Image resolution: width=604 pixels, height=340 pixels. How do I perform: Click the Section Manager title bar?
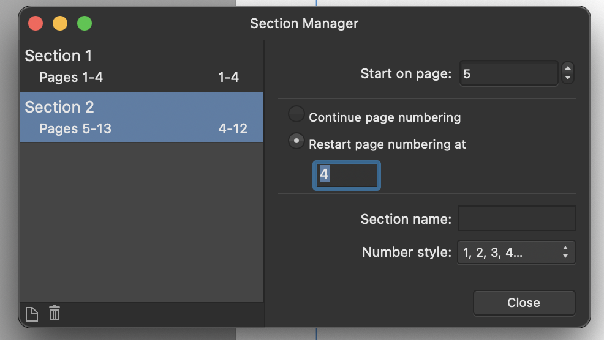(x=304, y=24)
